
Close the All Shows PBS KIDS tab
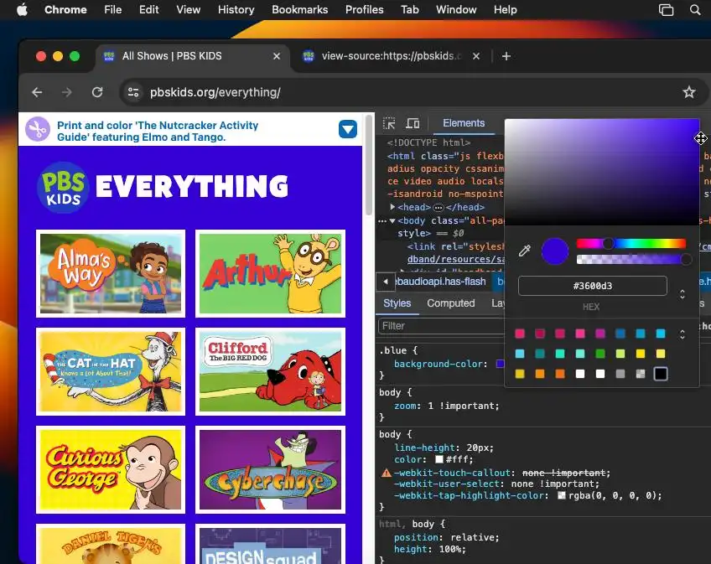277,56
